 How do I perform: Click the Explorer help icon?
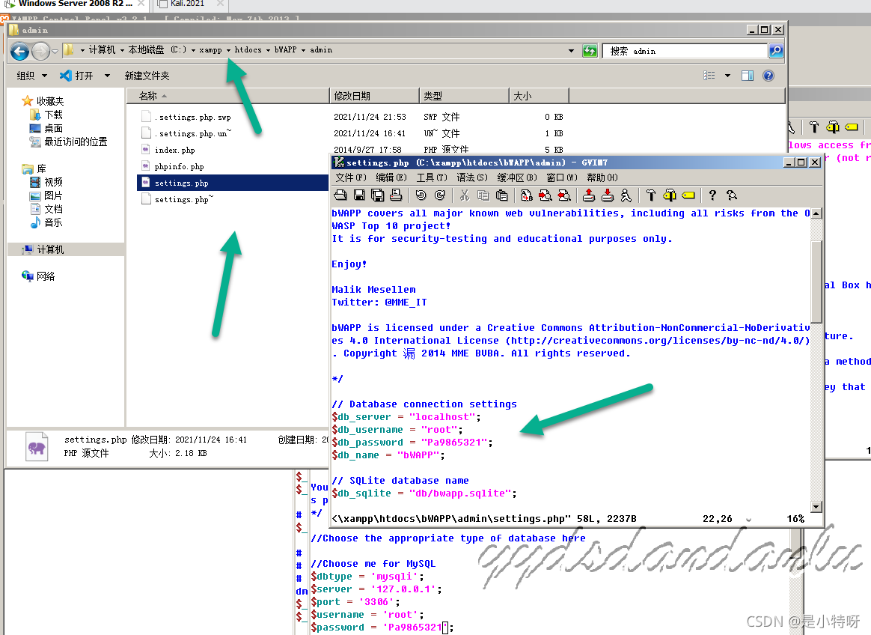(768, 76)
